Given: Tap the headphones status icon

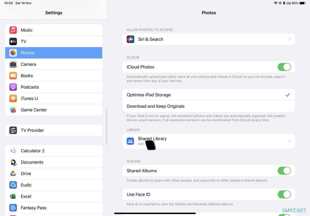Looking at the screenshot, I should click(x=289, y=3).
